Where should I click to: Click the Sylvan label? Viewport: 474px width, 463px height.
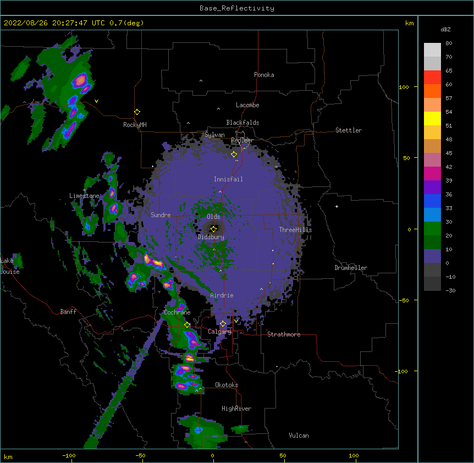click(214, 135)
